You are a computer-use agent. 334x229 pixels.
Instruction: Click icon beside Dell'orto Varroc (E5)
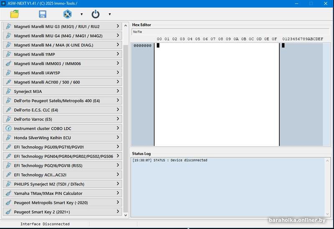point(8,119)
